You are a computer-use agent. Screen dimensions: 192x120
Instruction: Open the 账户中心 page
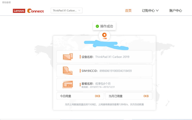coord(175,11)
